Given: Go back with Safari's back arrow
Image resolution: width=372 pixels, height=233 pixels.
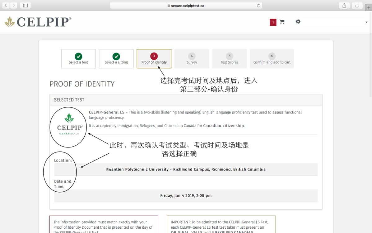Looking at the screenshot, I should point(6,5).
